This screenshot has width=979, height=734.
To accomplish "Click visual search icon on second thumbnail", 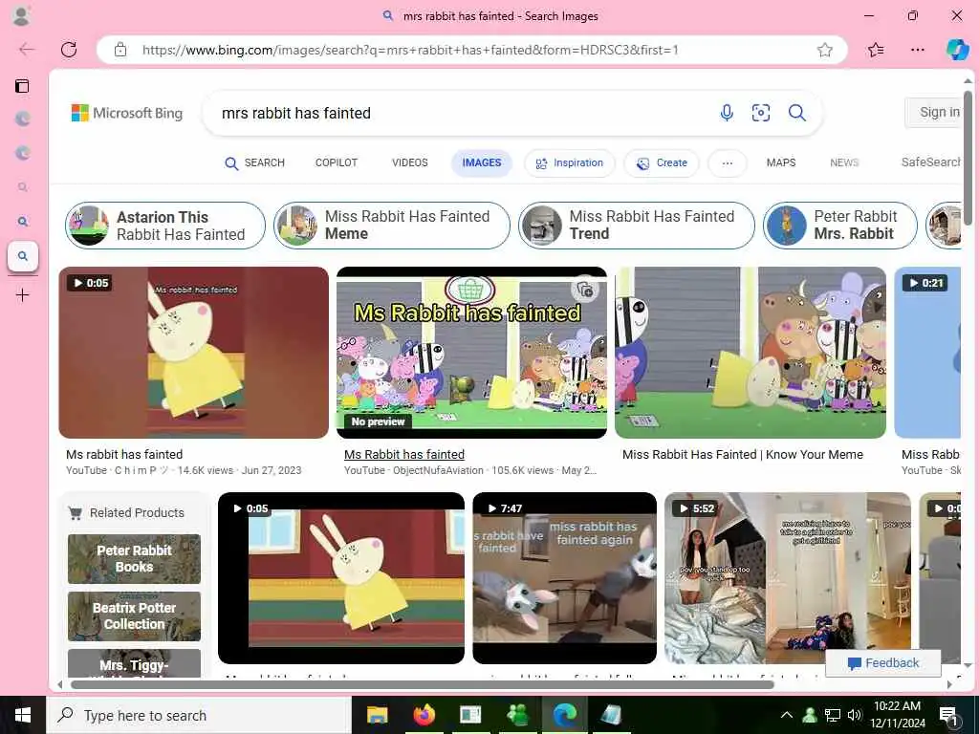I will 585,290.
